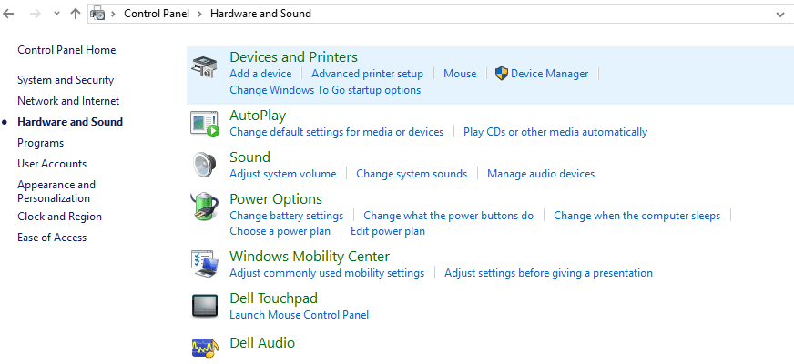The height and width of the screenshot is (364, 794).
Task: Open Ease of Access category
Action: tap(52, 238)
